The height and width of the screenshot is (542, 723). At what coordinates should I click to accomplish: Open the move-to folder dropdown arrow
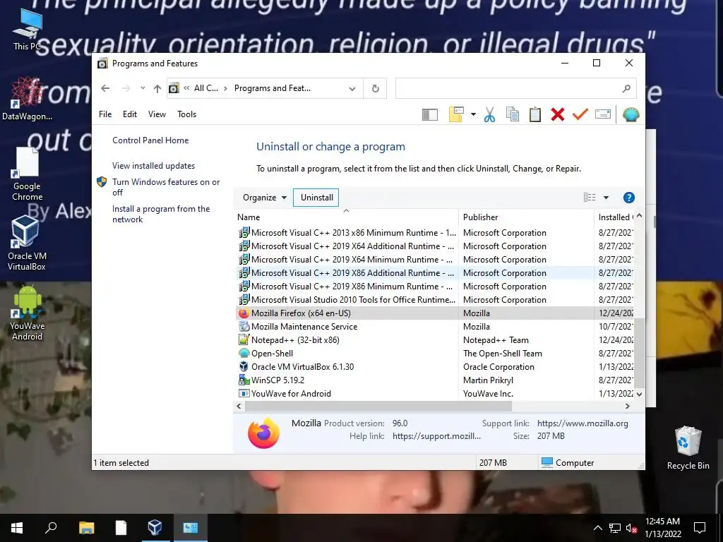click(473, 114)
